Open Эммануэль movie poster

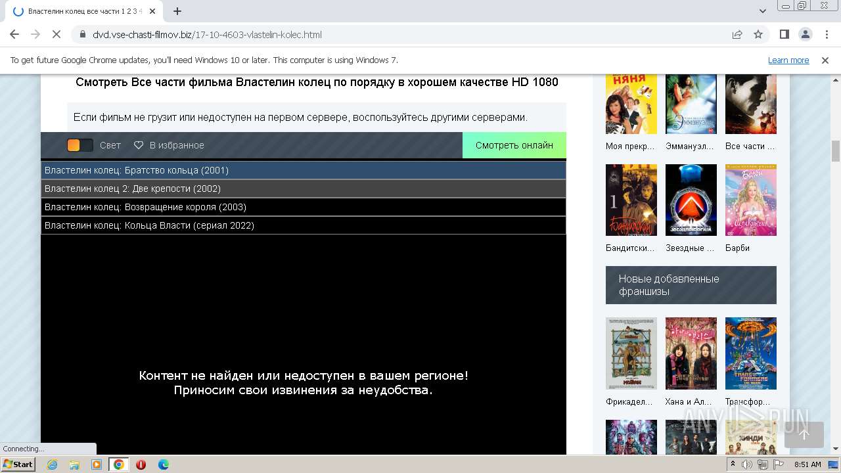click(x=691, y=104)
